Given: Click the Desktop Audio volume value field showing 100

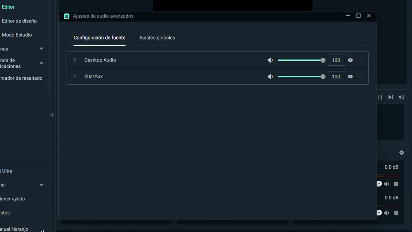Looking at the screenshot, I should 336,60.
